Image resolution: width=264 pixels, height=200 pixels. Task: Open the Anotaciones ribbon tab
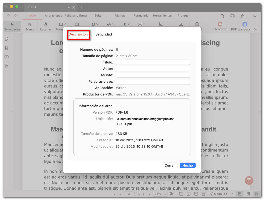point(53,15)
